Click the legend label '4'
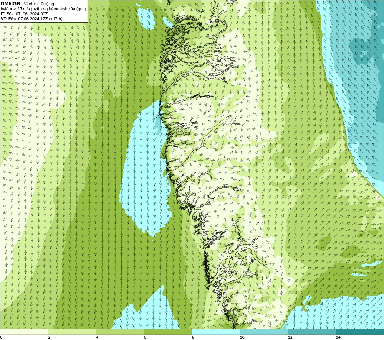The width and height of the screenshot is (384, 340). [x=97, y=337]
